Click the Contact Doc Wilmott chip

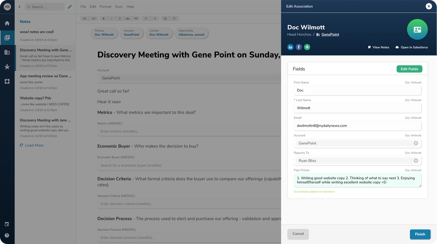click(159, 33)
